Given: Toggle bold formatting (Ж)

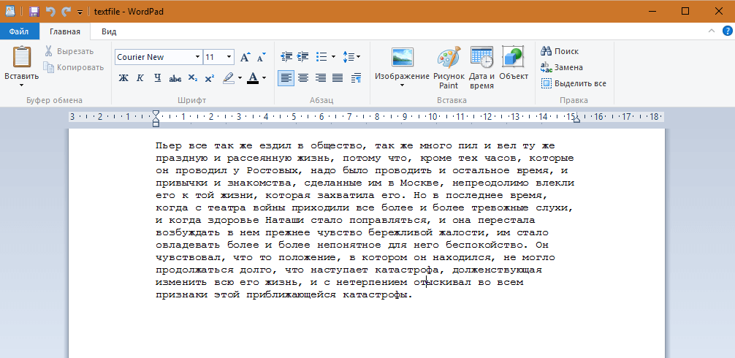Looking at the screenshot, I should 123,77.
